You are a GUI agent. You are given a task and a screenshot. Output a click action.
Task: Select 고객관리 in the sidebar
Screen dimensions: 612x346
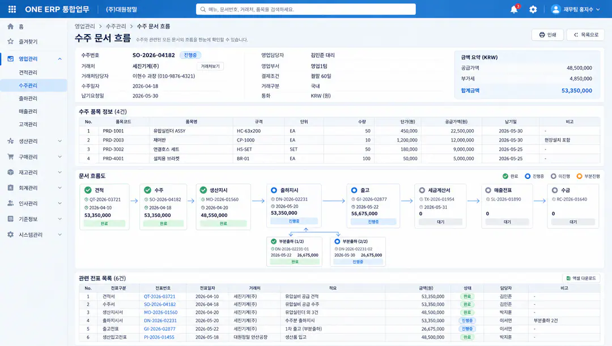[28, 124]
